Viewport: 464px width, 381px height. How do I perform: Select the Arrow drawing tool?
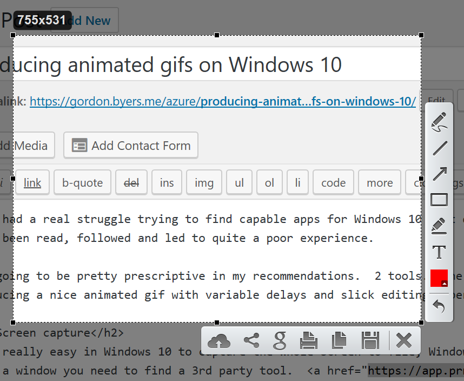[440, 174]
